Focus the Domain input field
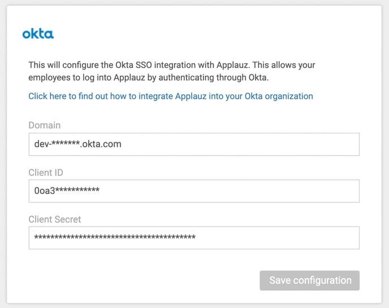The height and width of the screenshot is (308, 389). coord(194,144)
